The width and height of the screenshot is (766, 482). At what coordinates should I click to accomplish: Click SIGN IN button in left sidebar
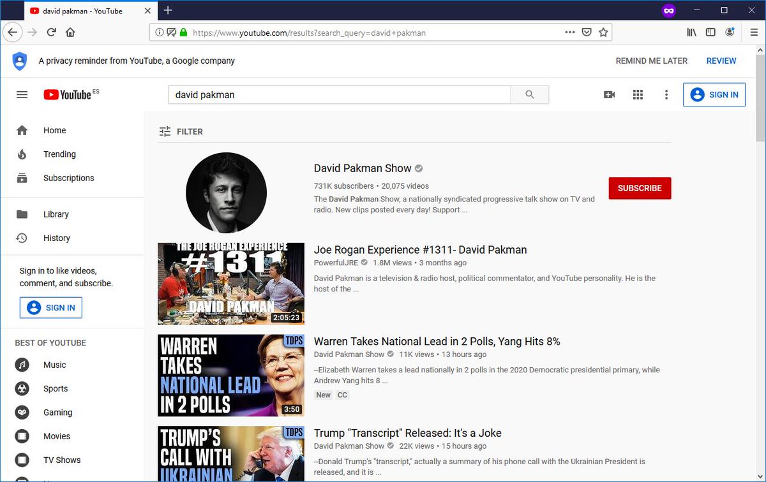click(51, 307)
